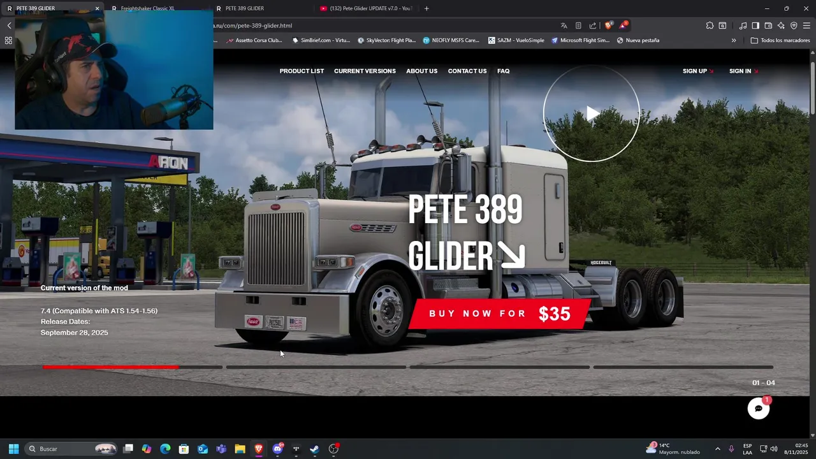
Task: Open Brave Rewards triangle icon
Action: 623,25
